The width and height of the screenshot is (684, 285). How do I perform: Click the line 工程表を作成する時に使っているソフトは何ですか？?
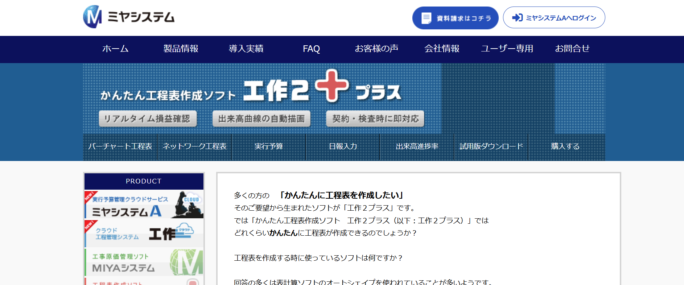318,258
